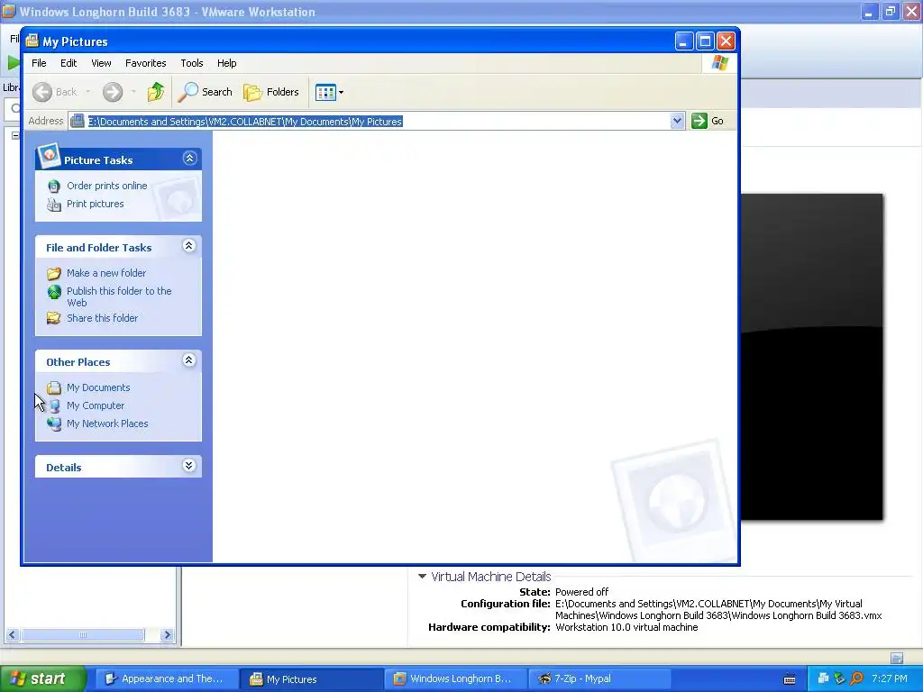Screen dimensions: 923x692
Task: Click the Windows flag logo throbber
Action: click(x=719, y=63)
